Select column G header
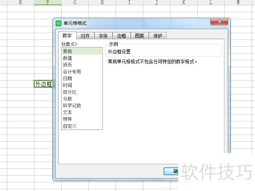The image size is (255, 191). click(x=75, y=2)
